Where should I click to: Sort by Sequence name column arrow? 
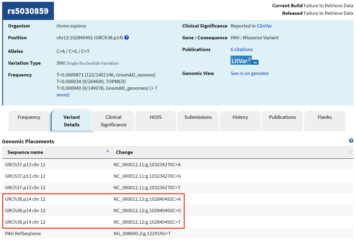(x=108, y=151)
